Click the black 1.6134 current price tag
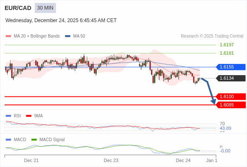 (x=231, y=78)
